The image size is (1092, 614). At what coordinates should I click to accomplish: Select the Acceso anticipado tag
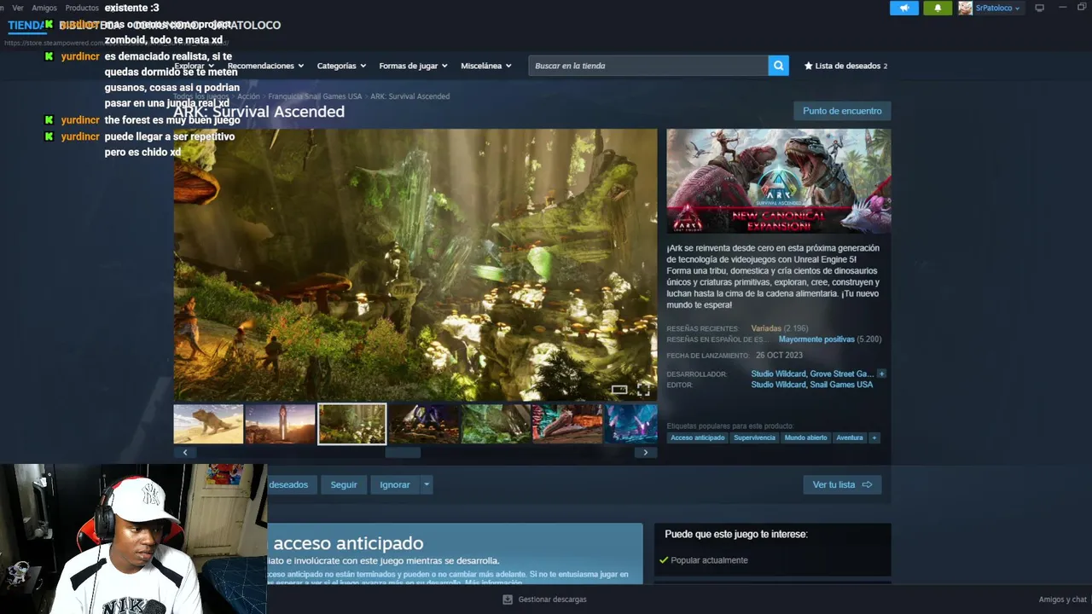[x=698, y=437]
